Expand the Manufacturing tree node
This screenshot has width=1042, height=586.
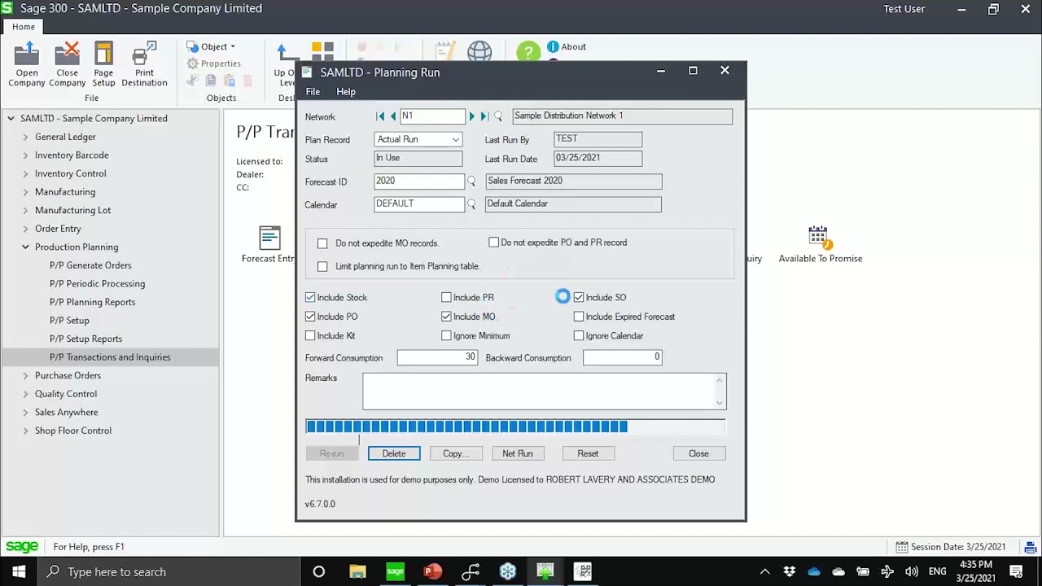25,192
